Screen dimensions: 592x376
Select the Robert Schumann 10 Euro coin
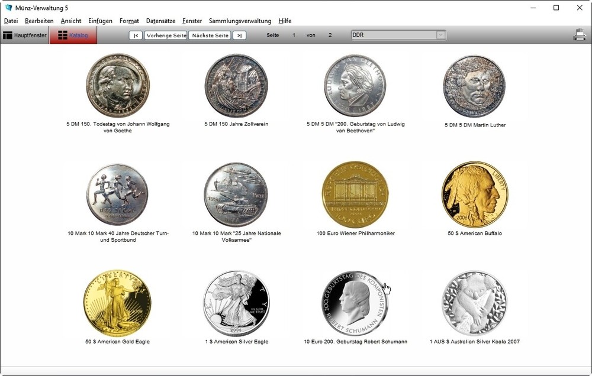point(355,303)
